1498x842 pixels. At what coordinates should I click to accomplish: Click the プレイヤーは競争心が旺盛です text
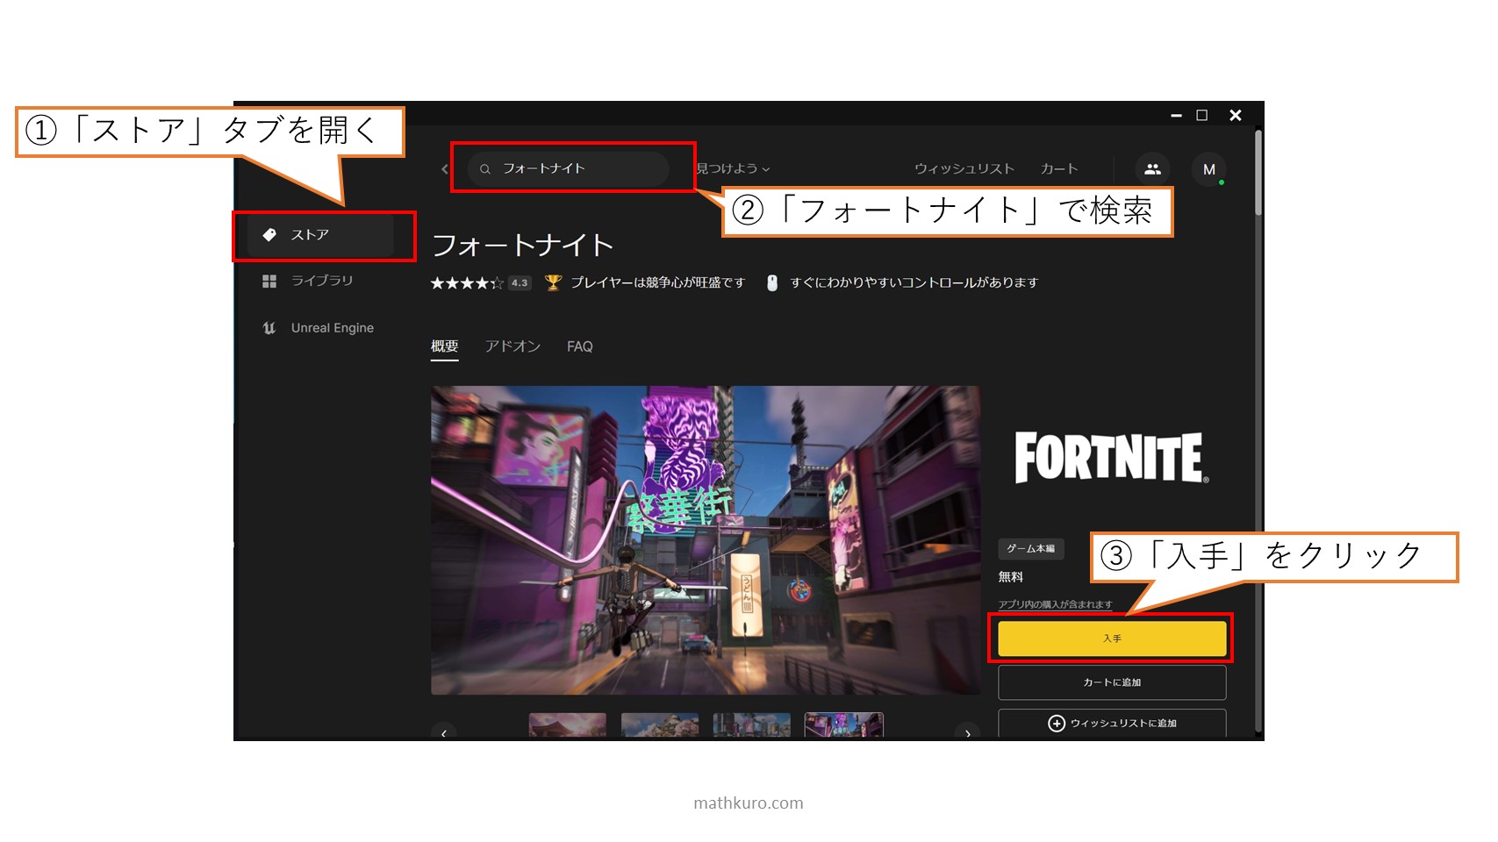(x=657, y=282)
